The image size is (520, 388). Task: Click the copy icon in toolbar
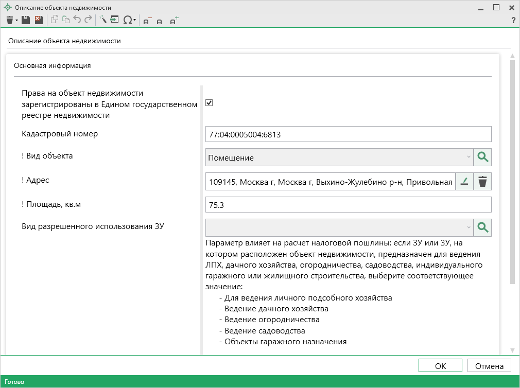(55, 20)
